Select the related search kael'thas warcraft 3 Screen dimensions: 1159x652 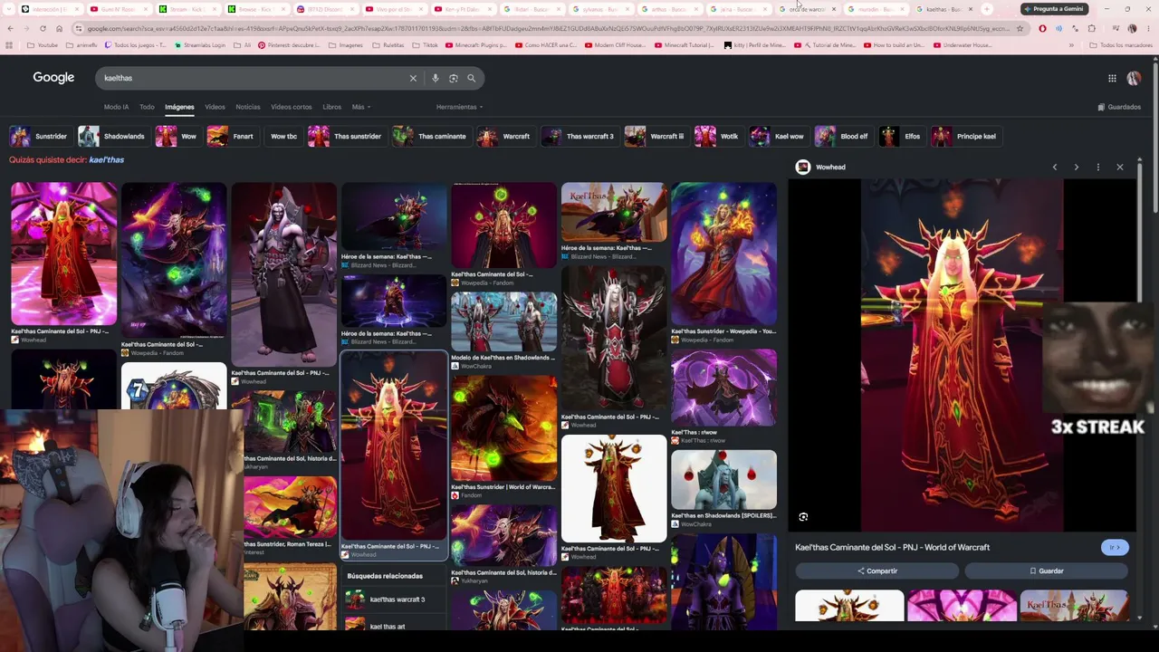395,599
